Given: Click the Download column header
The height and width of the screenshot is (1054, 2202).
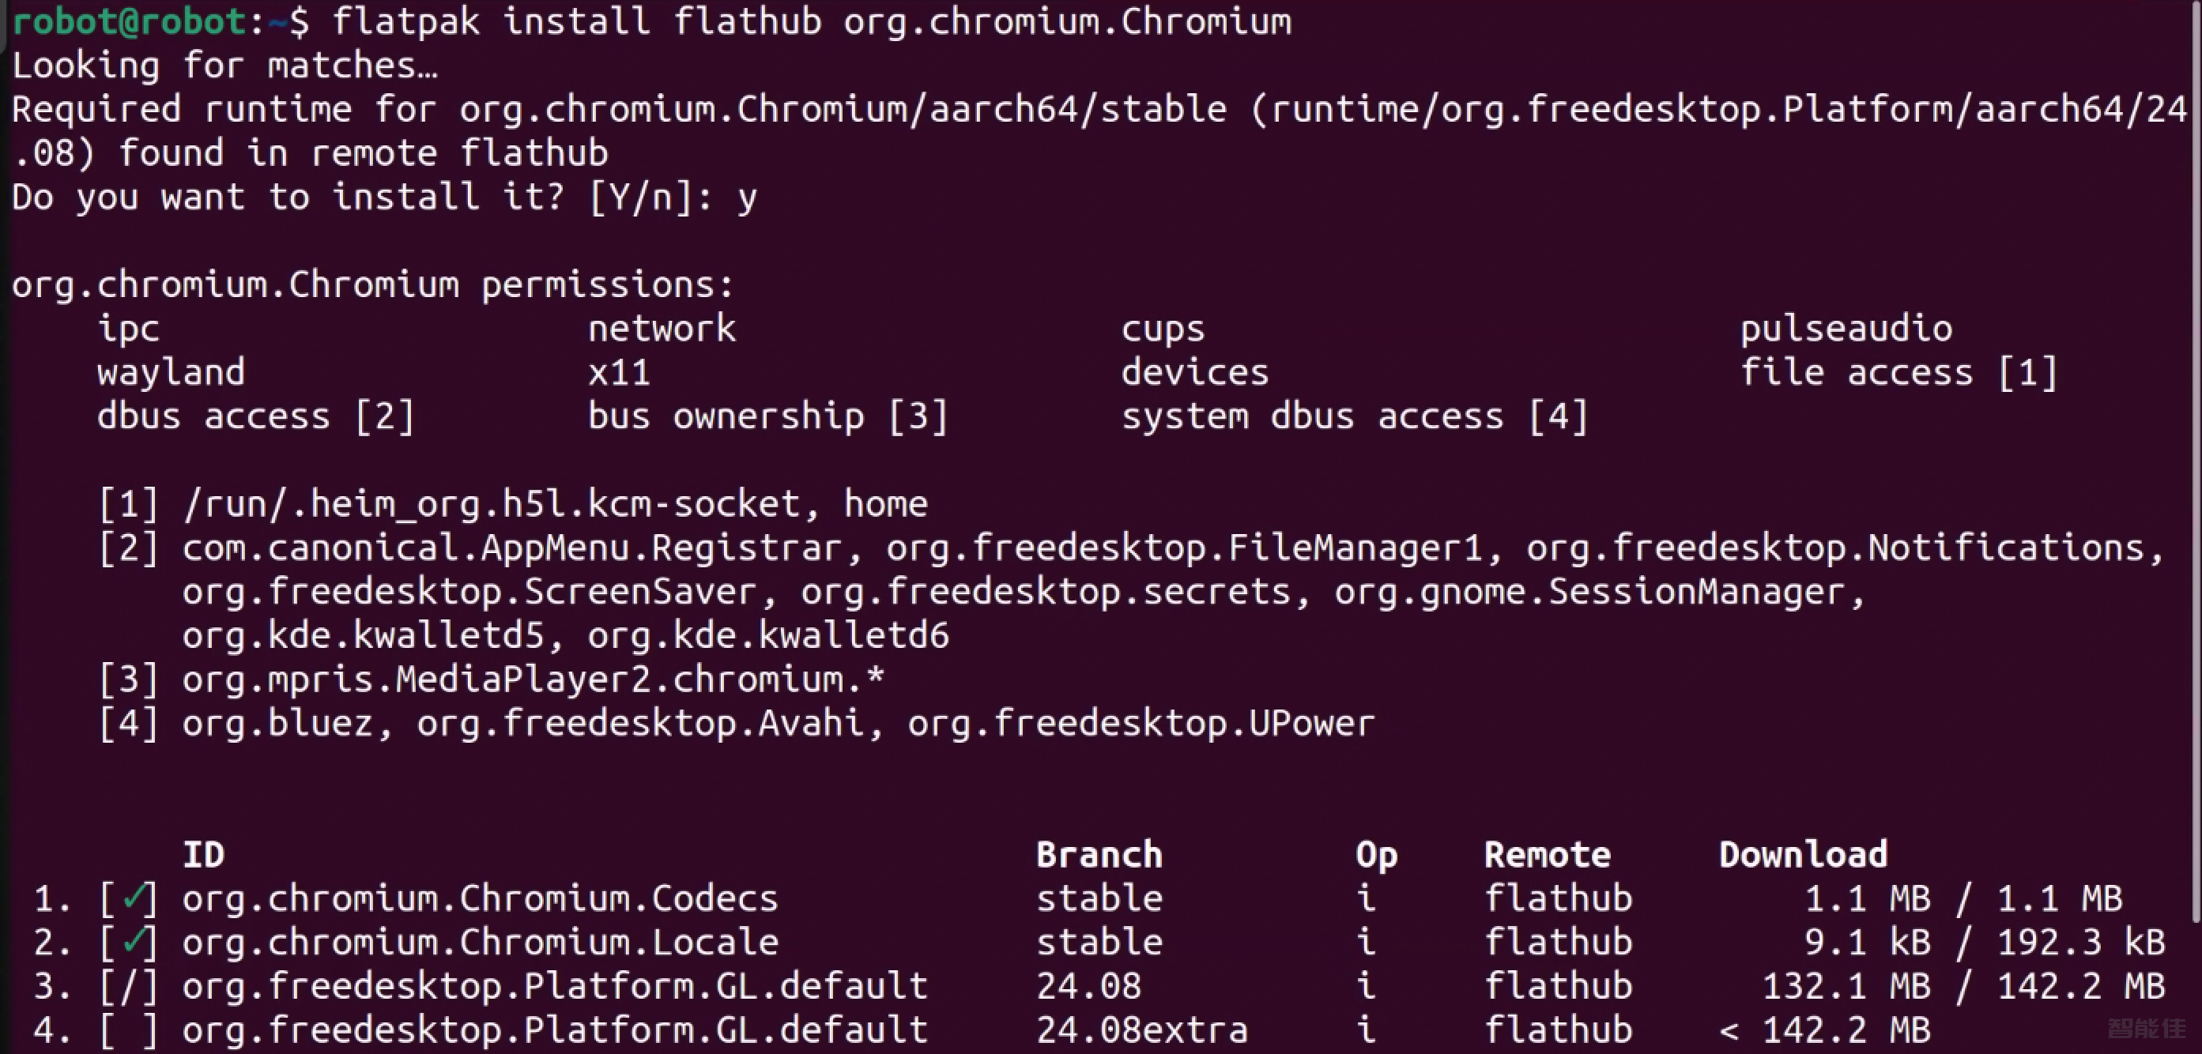Looking at the screenshot, I should click(x=1803, y=855).
